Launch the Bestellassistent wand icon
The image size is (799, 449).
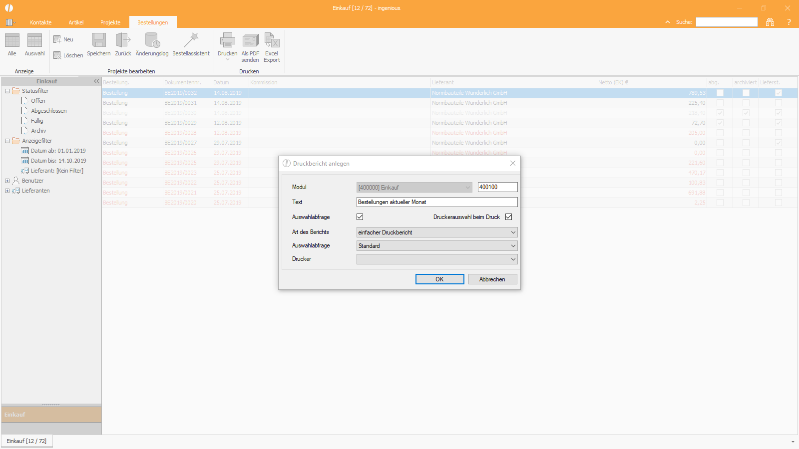coord(191,40)
